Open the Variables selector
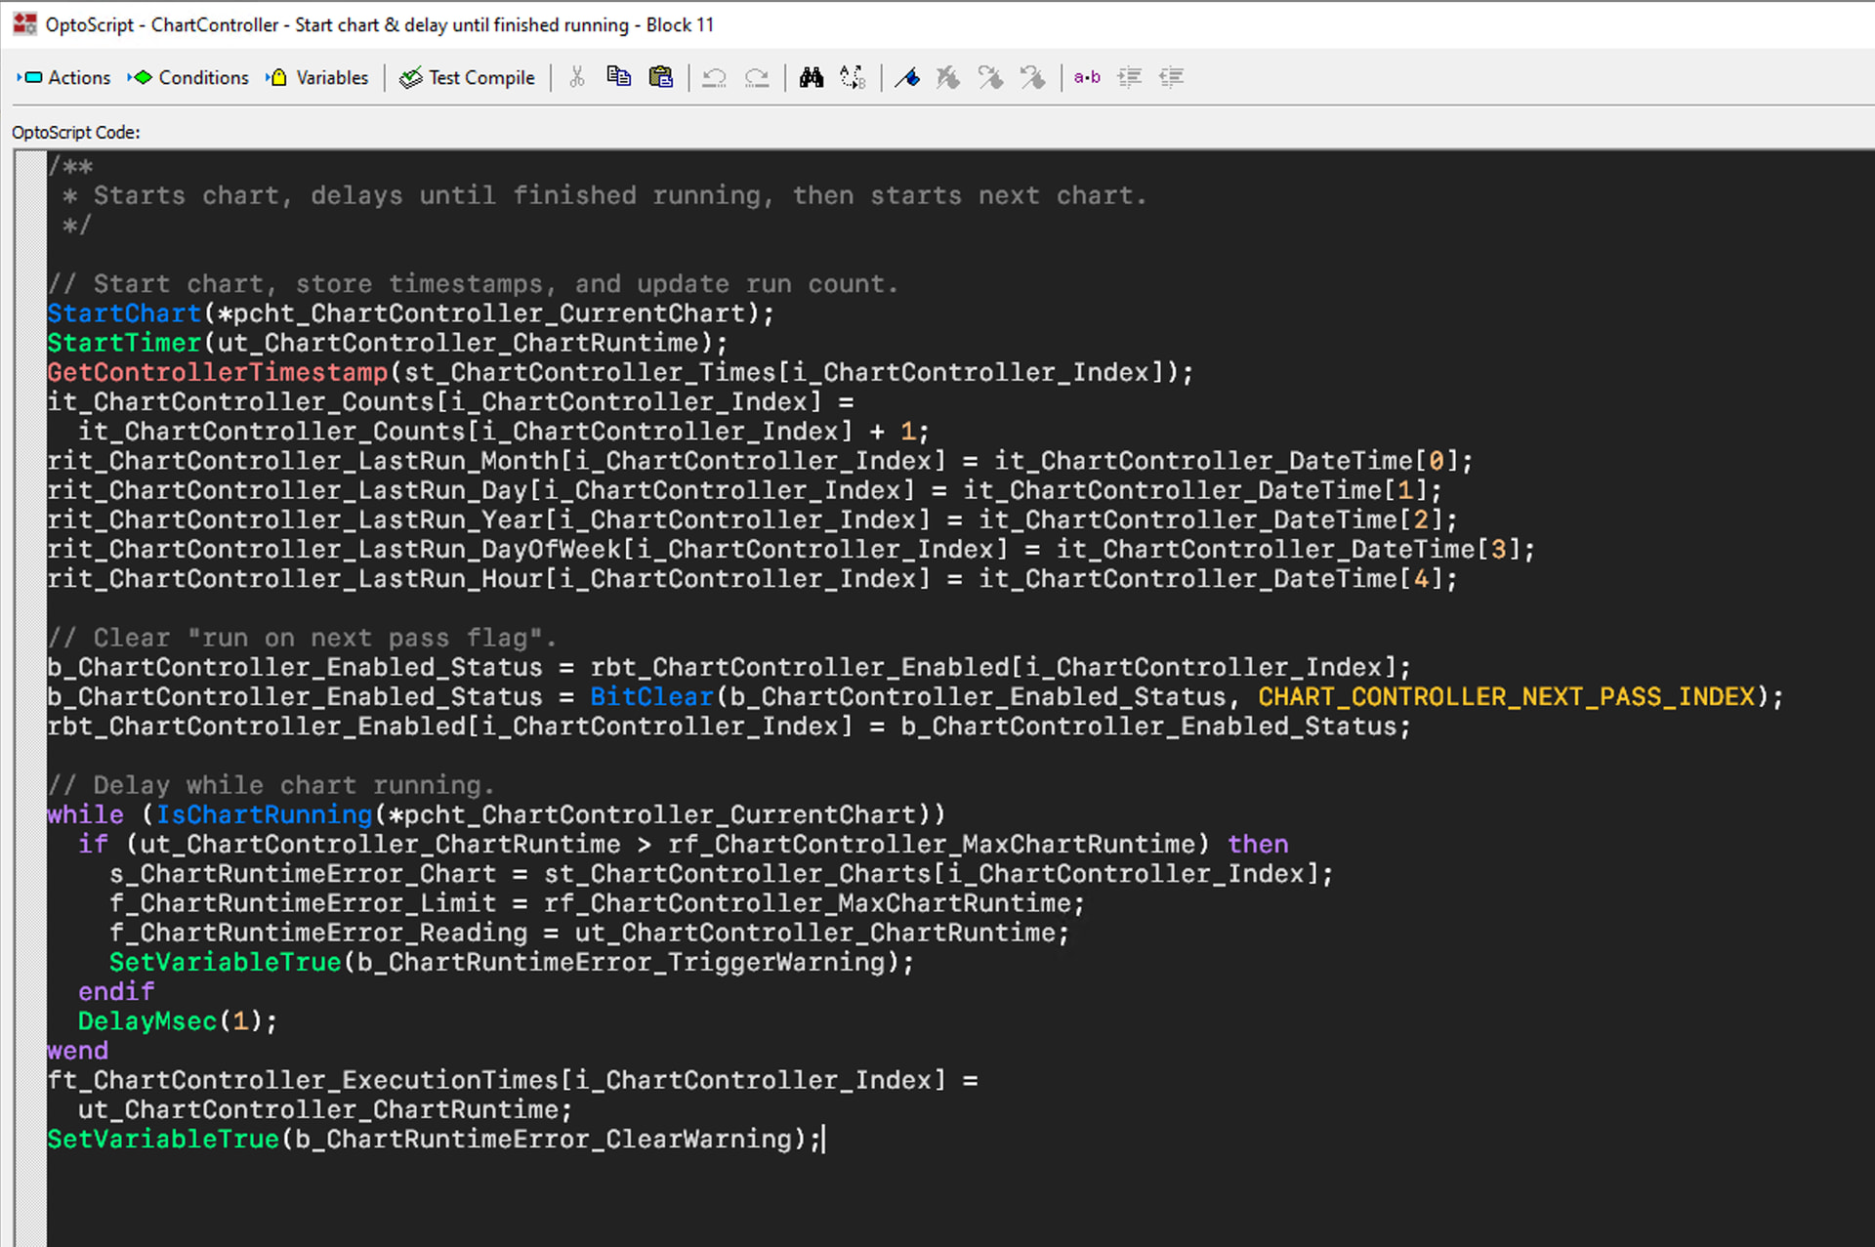 tap(317, 78)
